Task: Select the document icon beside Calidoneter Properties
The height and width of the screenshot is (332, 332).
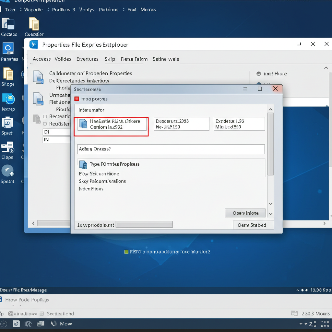Action: coord(39,77)
